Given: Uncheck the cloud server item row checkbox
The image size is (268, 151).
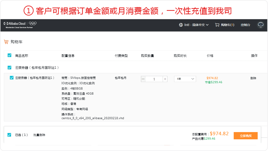Looking at the screenshot, I should pos(12,78).
